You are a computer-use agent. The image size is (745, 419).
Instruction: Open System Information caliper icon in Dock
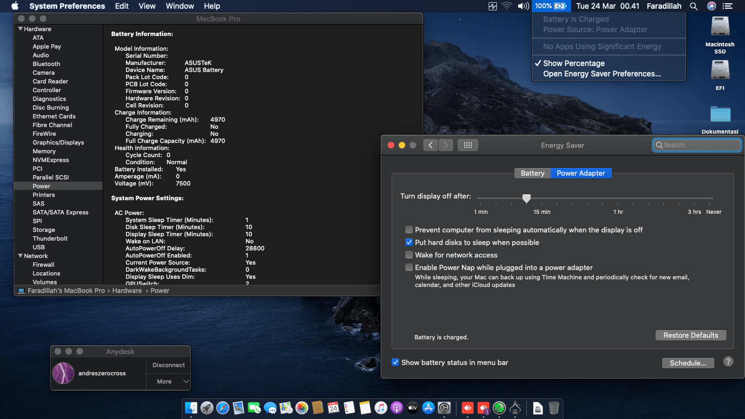pos(515,408)
